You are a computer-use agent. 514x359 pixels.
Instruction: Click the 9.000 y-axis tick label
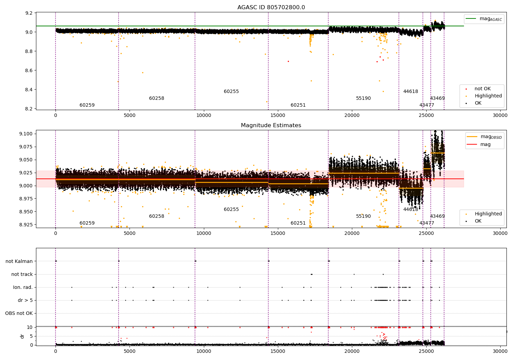click(x=26, y=186)
